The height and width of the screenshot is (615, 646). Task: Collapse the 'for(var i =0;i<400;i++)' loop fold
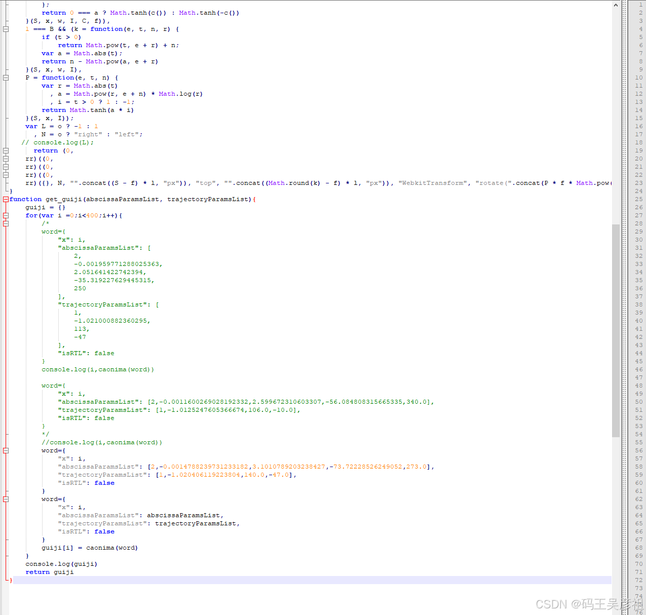pos(6,215)
